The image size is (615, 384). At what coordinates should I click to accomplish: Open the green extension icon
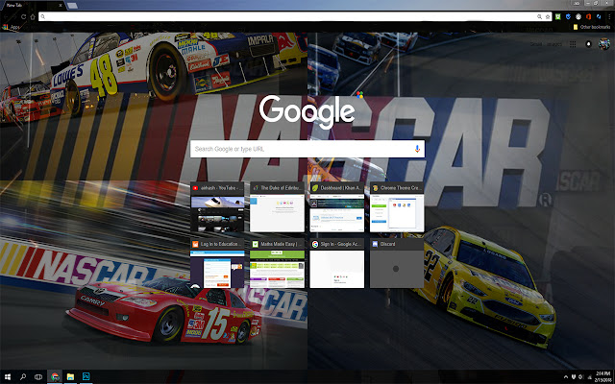click(557, 17)
